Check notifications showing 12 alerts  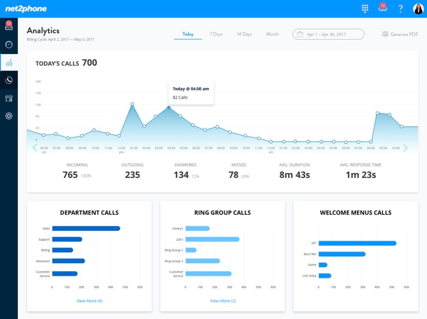coord(383,8)
